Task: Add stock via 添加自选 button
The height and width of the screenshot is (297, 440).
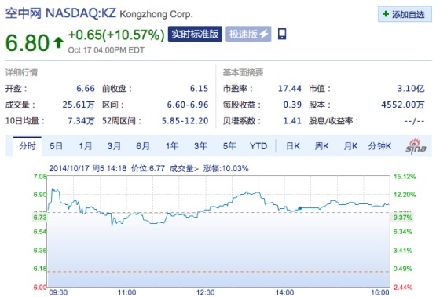Action: [x=405, y=14]
